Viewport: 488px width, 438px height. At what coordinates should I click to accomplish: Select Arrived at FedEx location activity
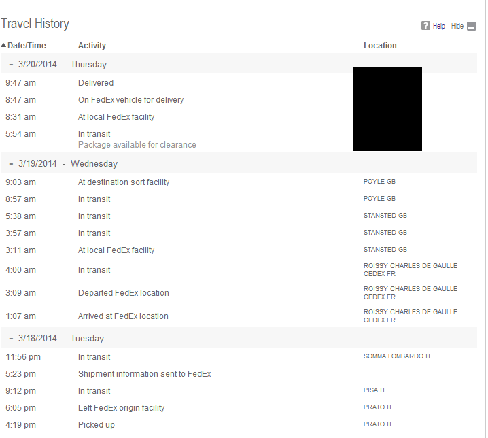(x=123, y=316)
